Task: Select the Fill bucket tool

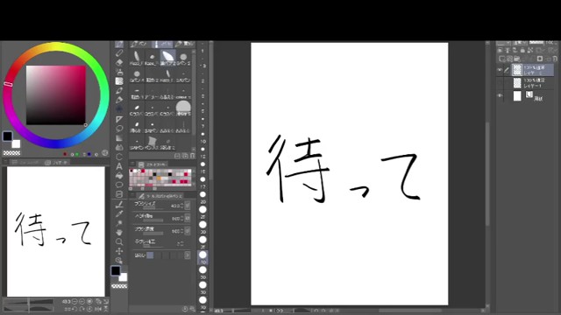Action: click(x=119, y=176)
